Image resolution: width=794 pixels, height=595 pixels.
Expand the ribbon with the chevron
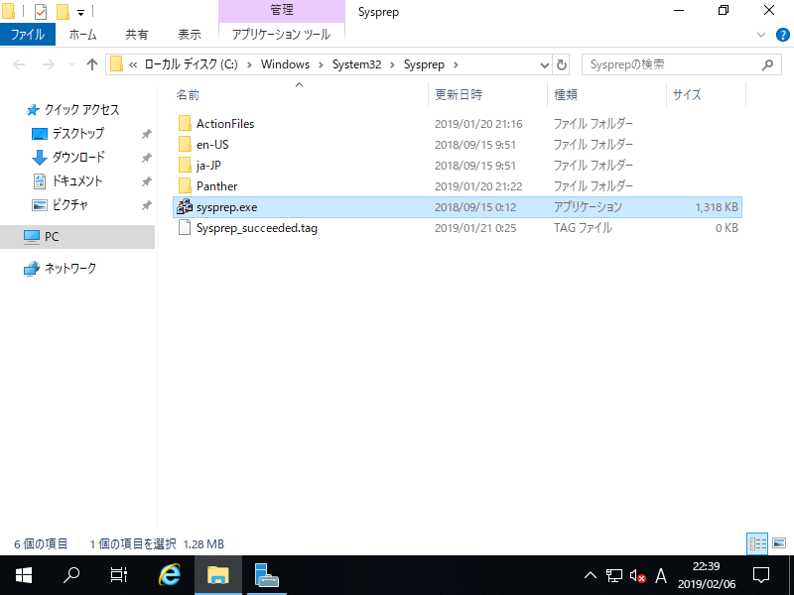(760, 35)
